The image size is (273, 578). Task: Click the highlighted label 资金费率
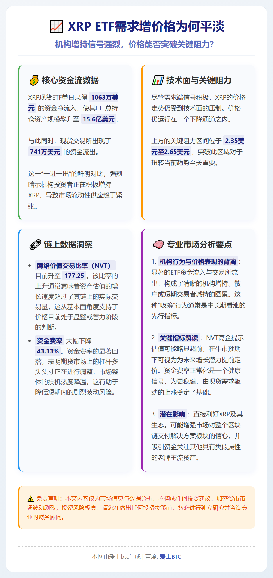point(50,341)
